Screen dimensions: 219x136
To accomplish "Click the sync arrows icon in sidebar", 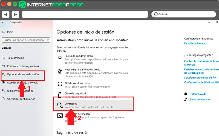I will (3, 99).
